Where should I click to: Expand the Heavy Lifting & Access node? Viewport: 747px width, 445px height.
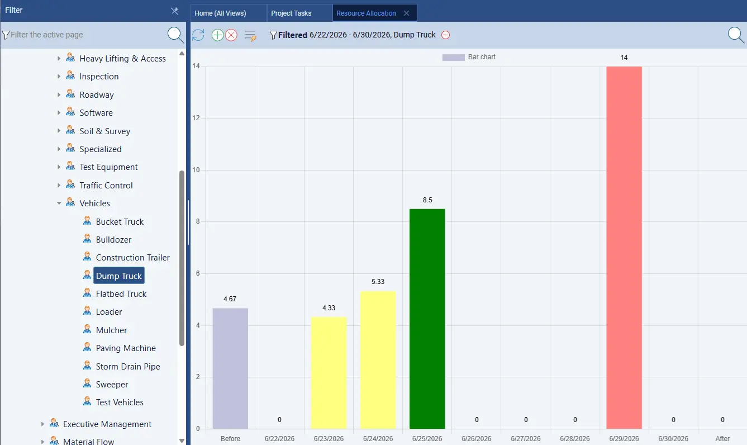(x=59, y=59)
